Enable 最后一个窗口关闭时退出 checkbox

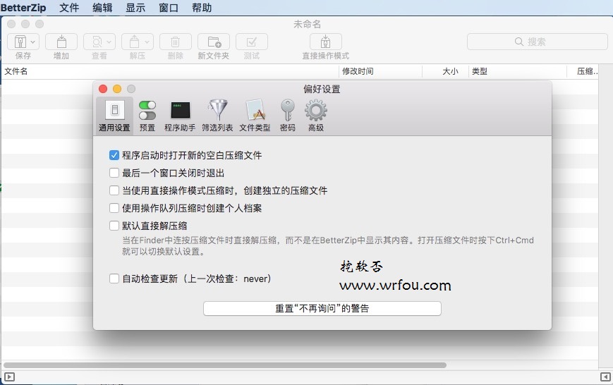[x=114, y=173]
